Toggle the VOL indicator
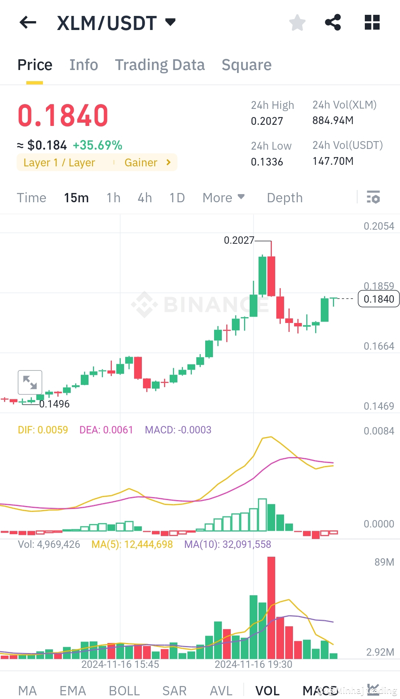 [x=267, y=690]
